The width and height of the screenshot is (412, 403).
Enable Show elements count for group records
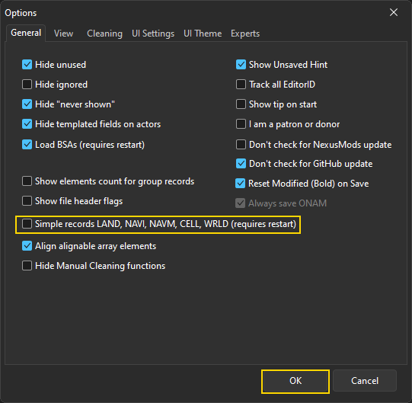point(27,181)
